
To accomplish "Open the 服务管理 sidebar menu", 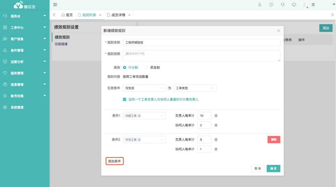I will click(25, 73).
